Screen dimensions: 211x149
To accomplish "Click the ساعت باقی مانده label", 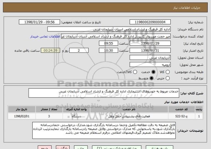I will 27,51.
